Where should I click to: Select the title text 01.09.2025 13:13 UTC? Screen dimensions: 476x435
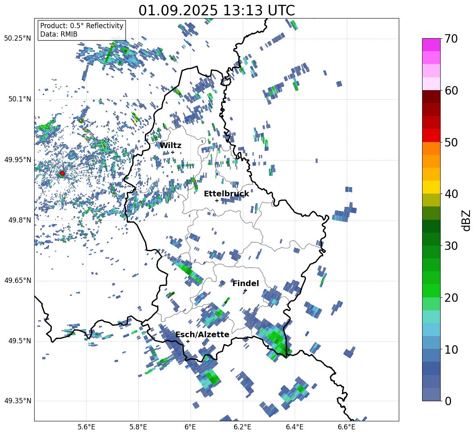coord(217,10)
